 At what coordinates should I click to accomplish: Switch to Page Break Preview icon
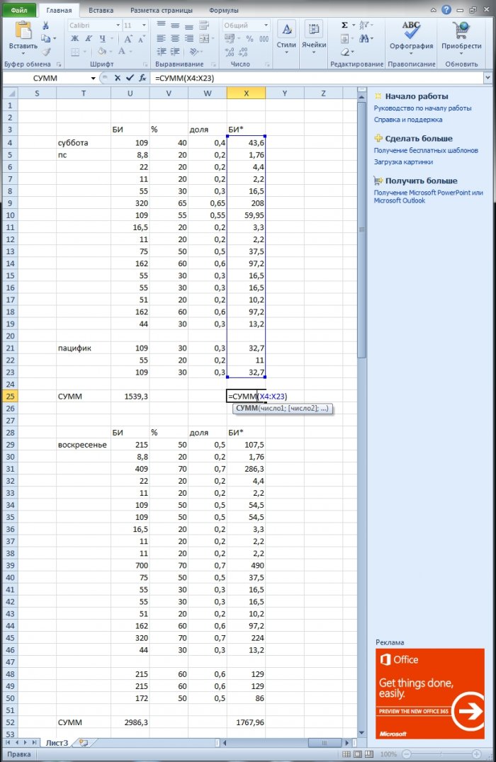(x=368, y=754)
